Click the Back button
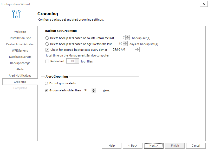This screenshot has height=151, width=208. coord(133,146)
